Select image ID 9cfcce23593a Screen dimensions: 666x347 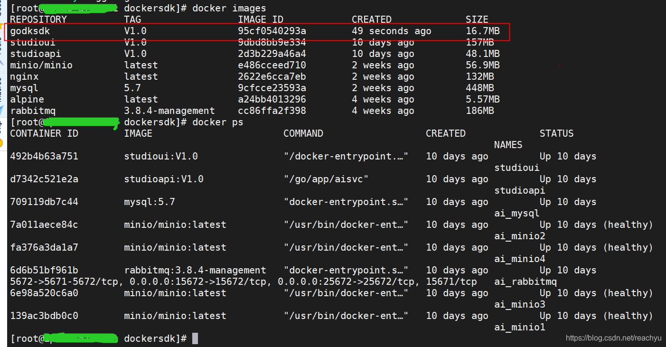pyautogui.click(x=272, y=88)
